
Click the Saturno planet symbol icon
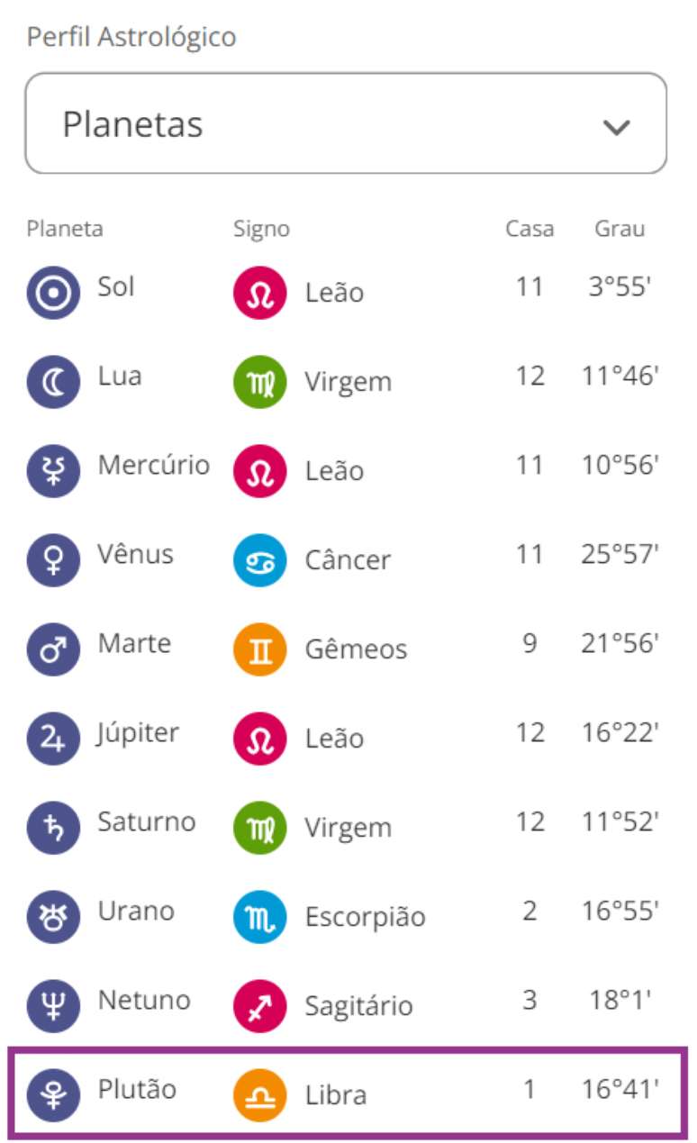53,828
